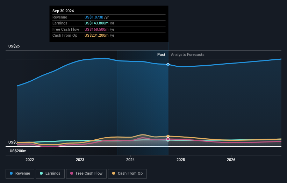Click the 2026 x-axis label

tap(231, 160)
